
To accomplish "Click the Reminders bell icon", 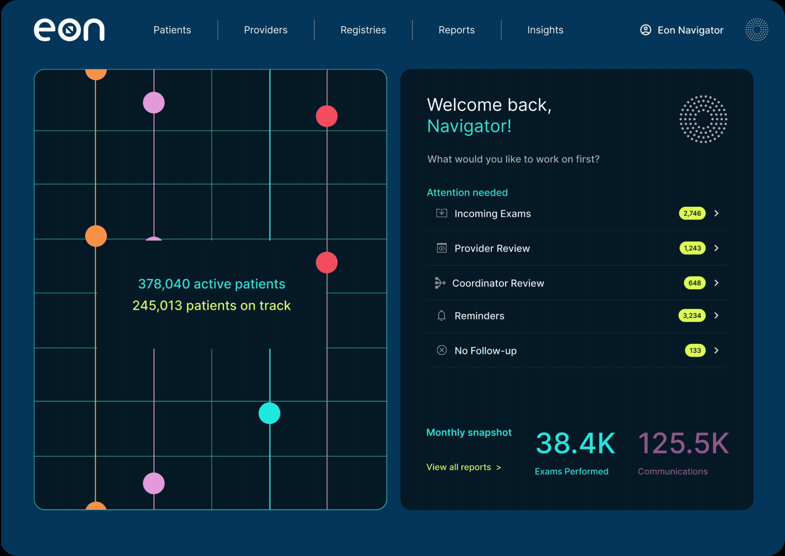I will pyautogui.click(x=442, y=316).
